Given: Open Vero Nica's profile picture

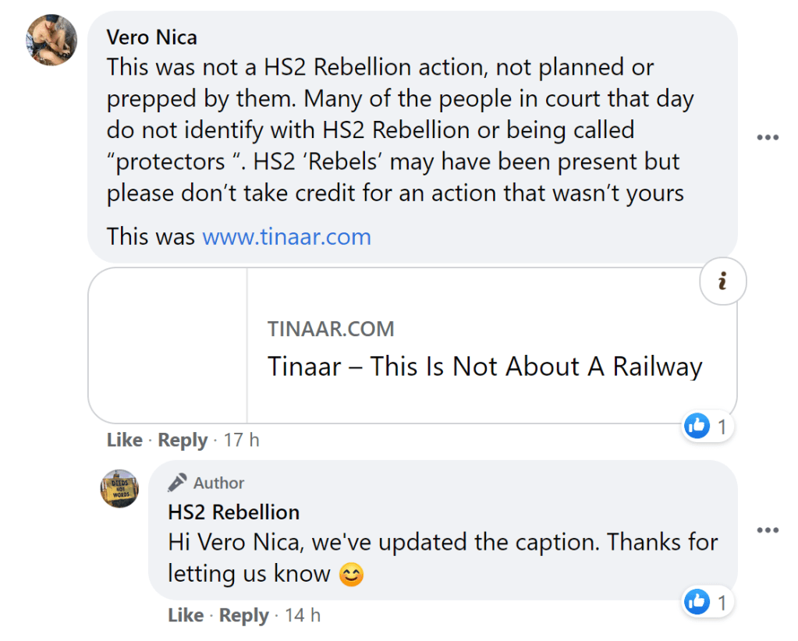Looking at the screenshot, I should [x=52, y=41].
